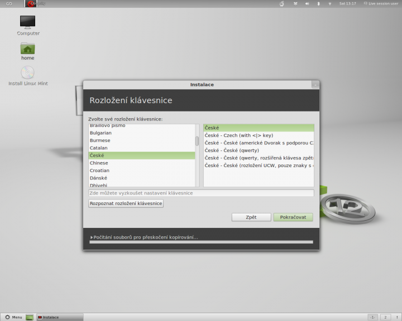Select Dhivehi in the language list
The width and height of the screenshot is (402, 321).
click(141, 184)
